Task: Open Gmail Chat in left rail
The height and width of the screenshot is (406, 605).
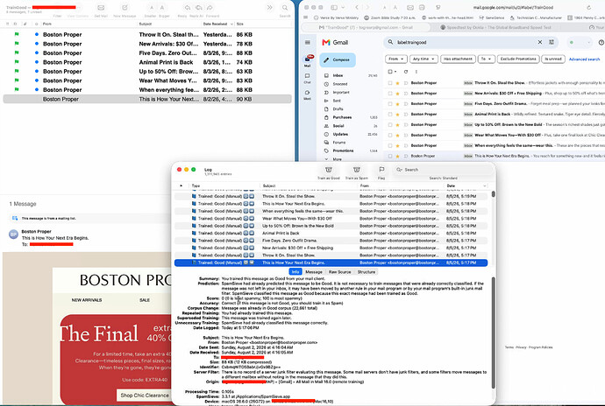Action: 307,78
